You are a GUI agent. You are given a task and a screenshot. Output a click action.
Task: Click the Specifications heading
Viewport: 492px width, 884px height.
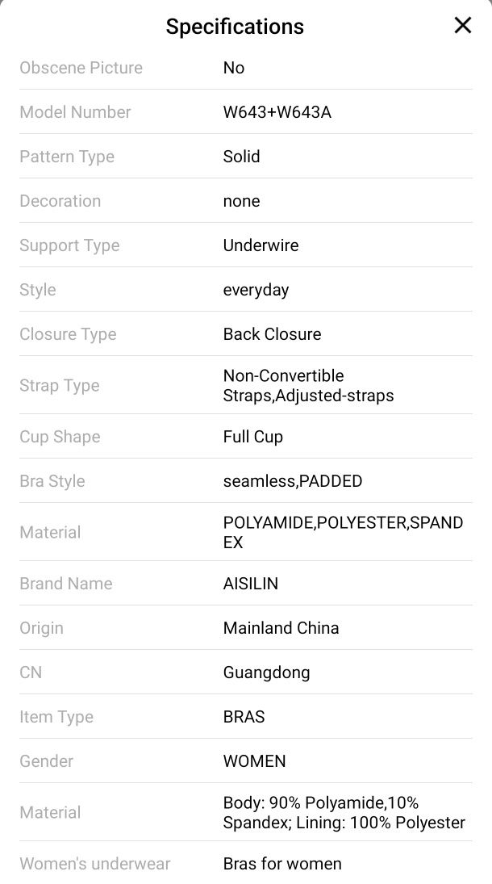point(235,27)
